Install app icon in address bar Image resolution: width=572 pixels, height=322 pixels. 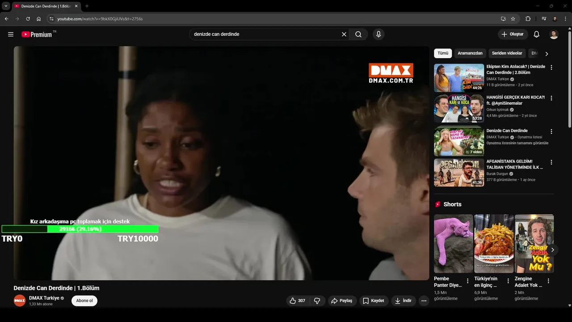pyautogui.click(x=503, y=19)
